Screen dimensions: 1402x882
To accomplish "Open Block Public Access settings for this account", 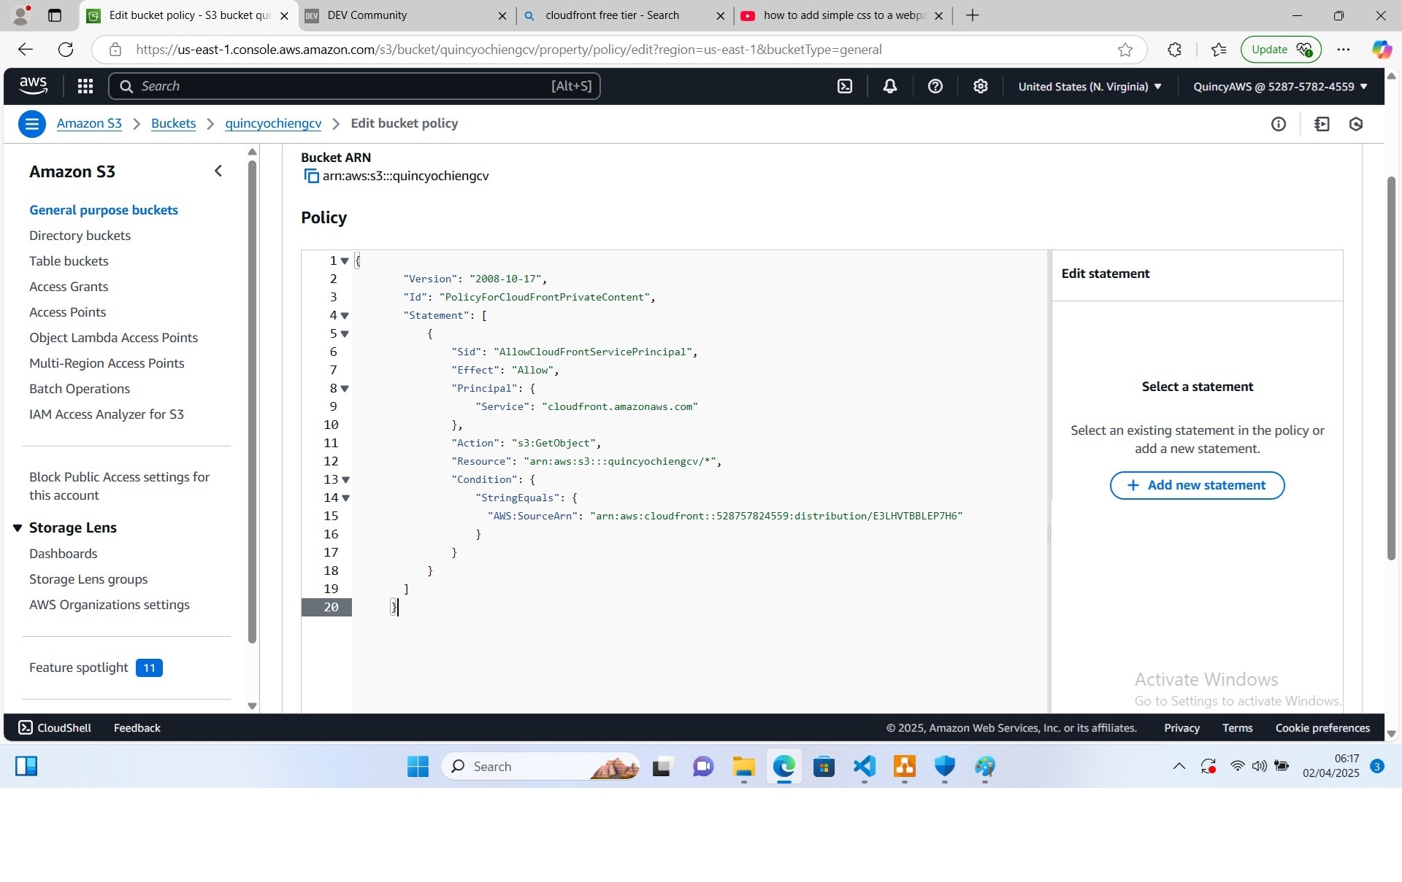I will (119, 486).
